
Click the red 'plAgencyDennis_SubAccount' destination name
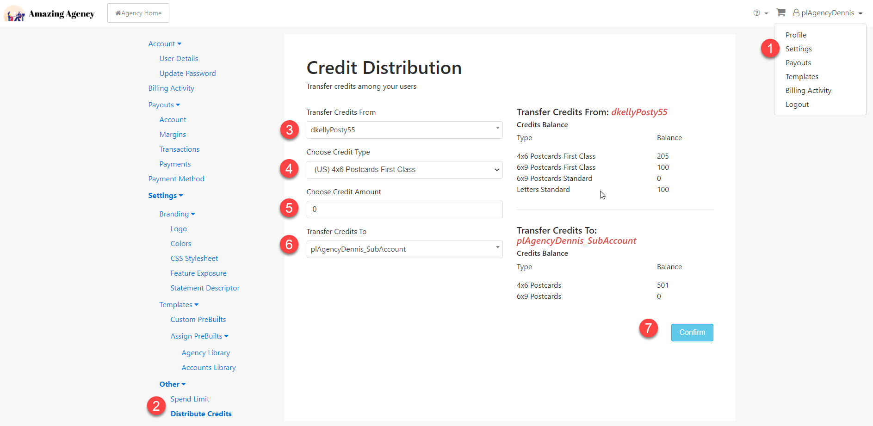[x=576, y=241]
